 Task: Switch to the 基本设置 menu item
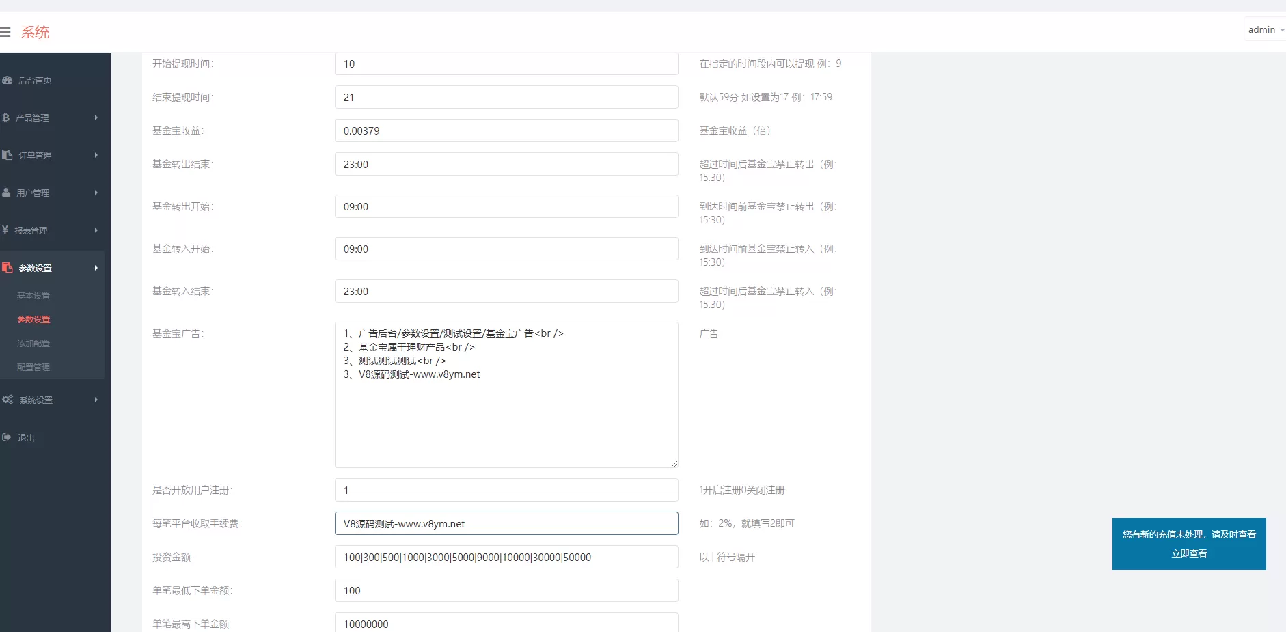pyautogui.click(x=33, y=295)
